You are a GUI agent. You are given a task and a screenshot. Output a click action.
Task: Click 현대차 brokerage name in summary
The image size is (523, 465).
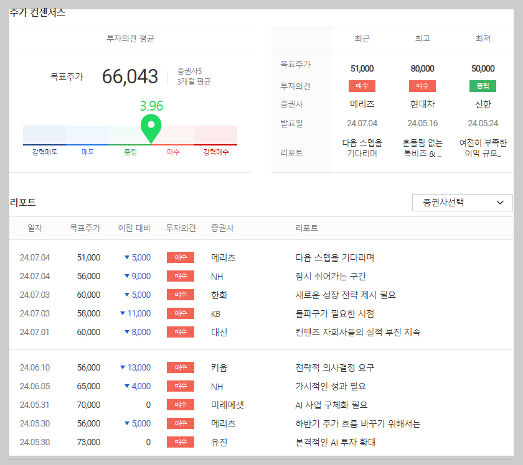click(422, 104)
